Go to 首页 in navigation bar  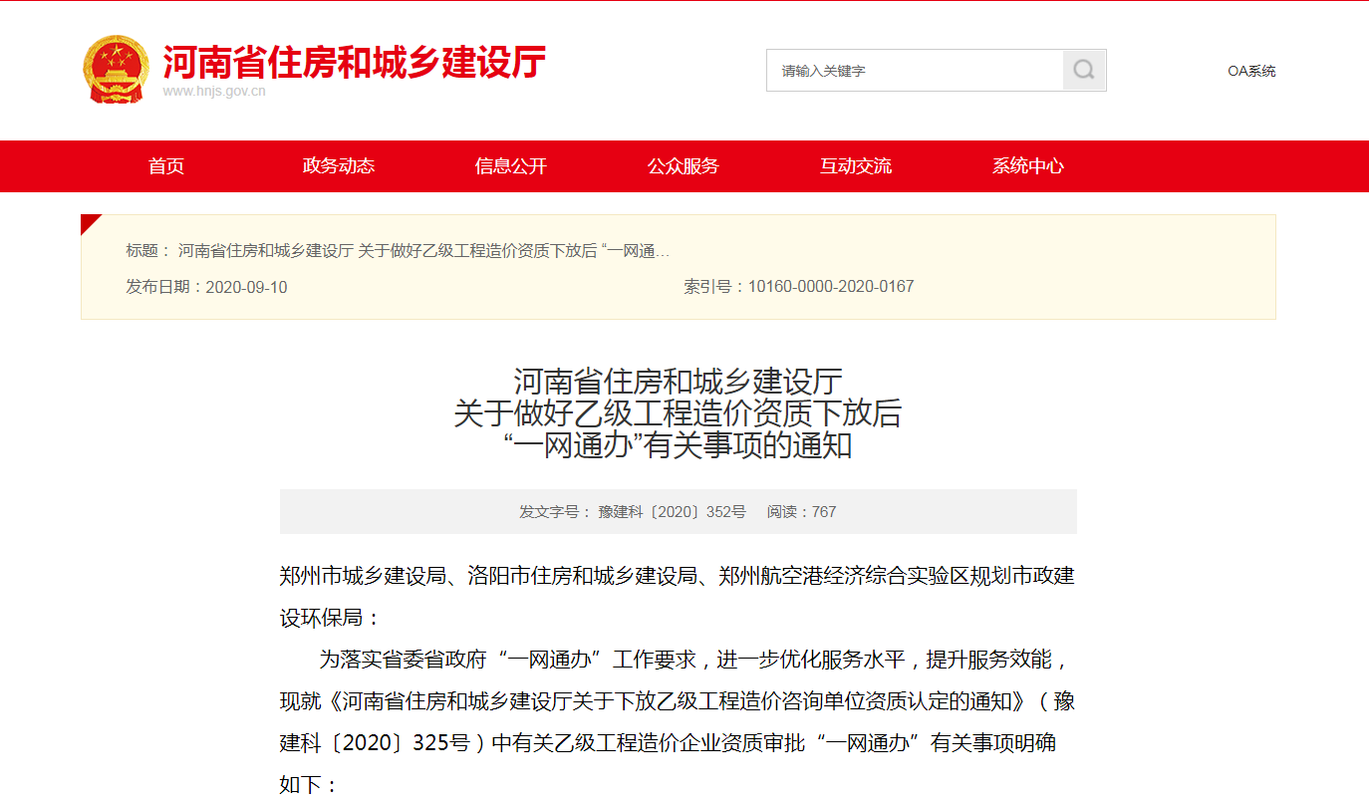pyautogui.click(x=166, y=166)
